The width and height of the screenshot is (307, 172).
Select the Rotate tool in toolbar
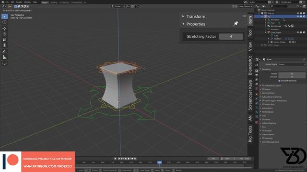pyautogui.click(x=4, y=34)
